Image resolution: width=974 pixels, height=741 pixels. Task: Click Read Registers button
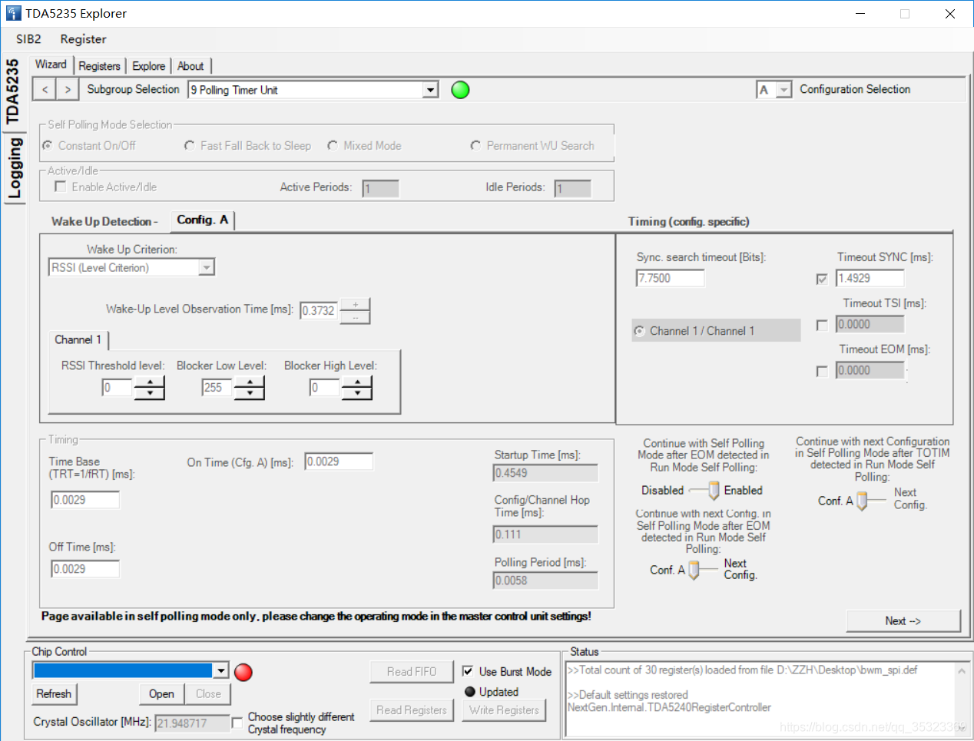click(x=412, y=710)
